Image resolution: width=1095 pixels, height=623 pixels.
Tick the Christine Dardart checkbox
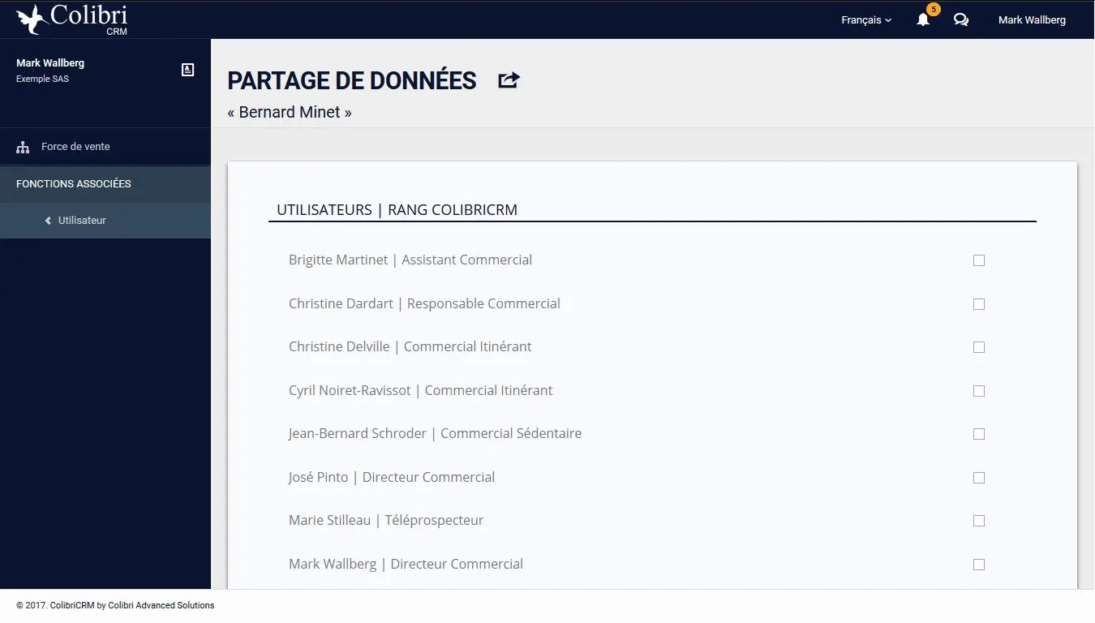(979, 304)
